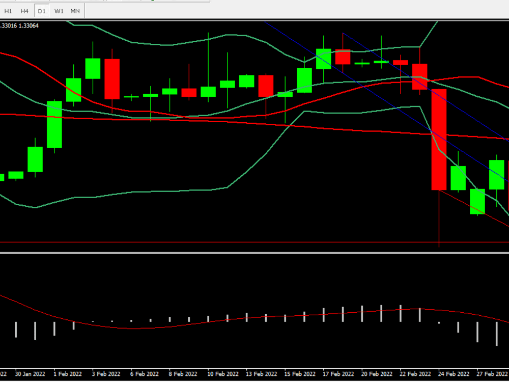Click the 22 Feb 2022 date label
509x382 pixels.
coord(415,374)
